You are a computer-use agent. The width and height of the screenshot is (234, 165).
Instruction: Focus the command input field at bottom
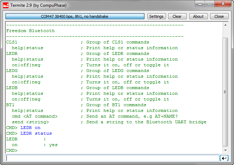(x=112, y=158)
